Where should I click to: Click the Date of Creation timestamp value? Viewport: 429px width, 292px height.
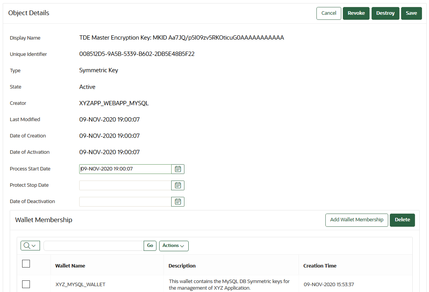click(109, 136)
